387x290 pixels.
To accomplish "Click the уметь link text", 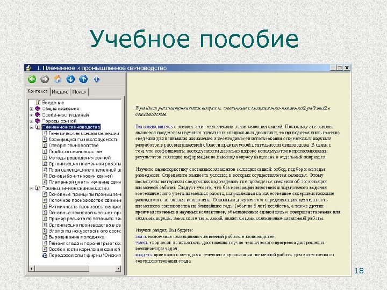I will click(x=142, y=243).
